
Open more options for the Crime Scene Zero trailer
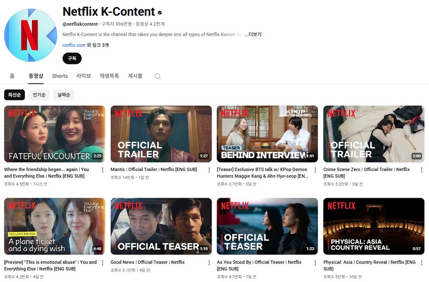pyautogui.click(x=422, y=170)
